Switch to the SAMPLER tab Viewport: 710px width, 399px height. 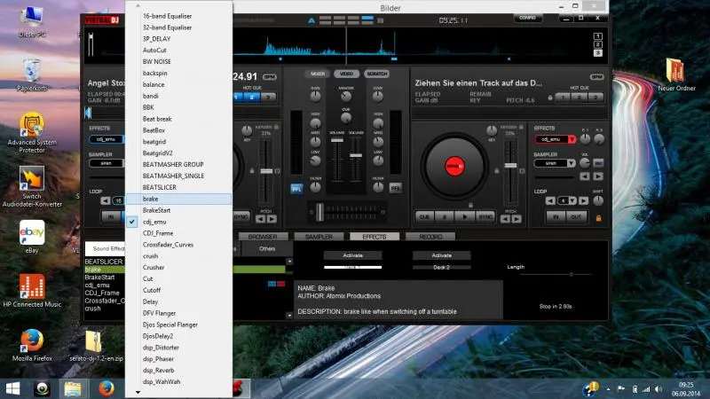click(319, 237)
